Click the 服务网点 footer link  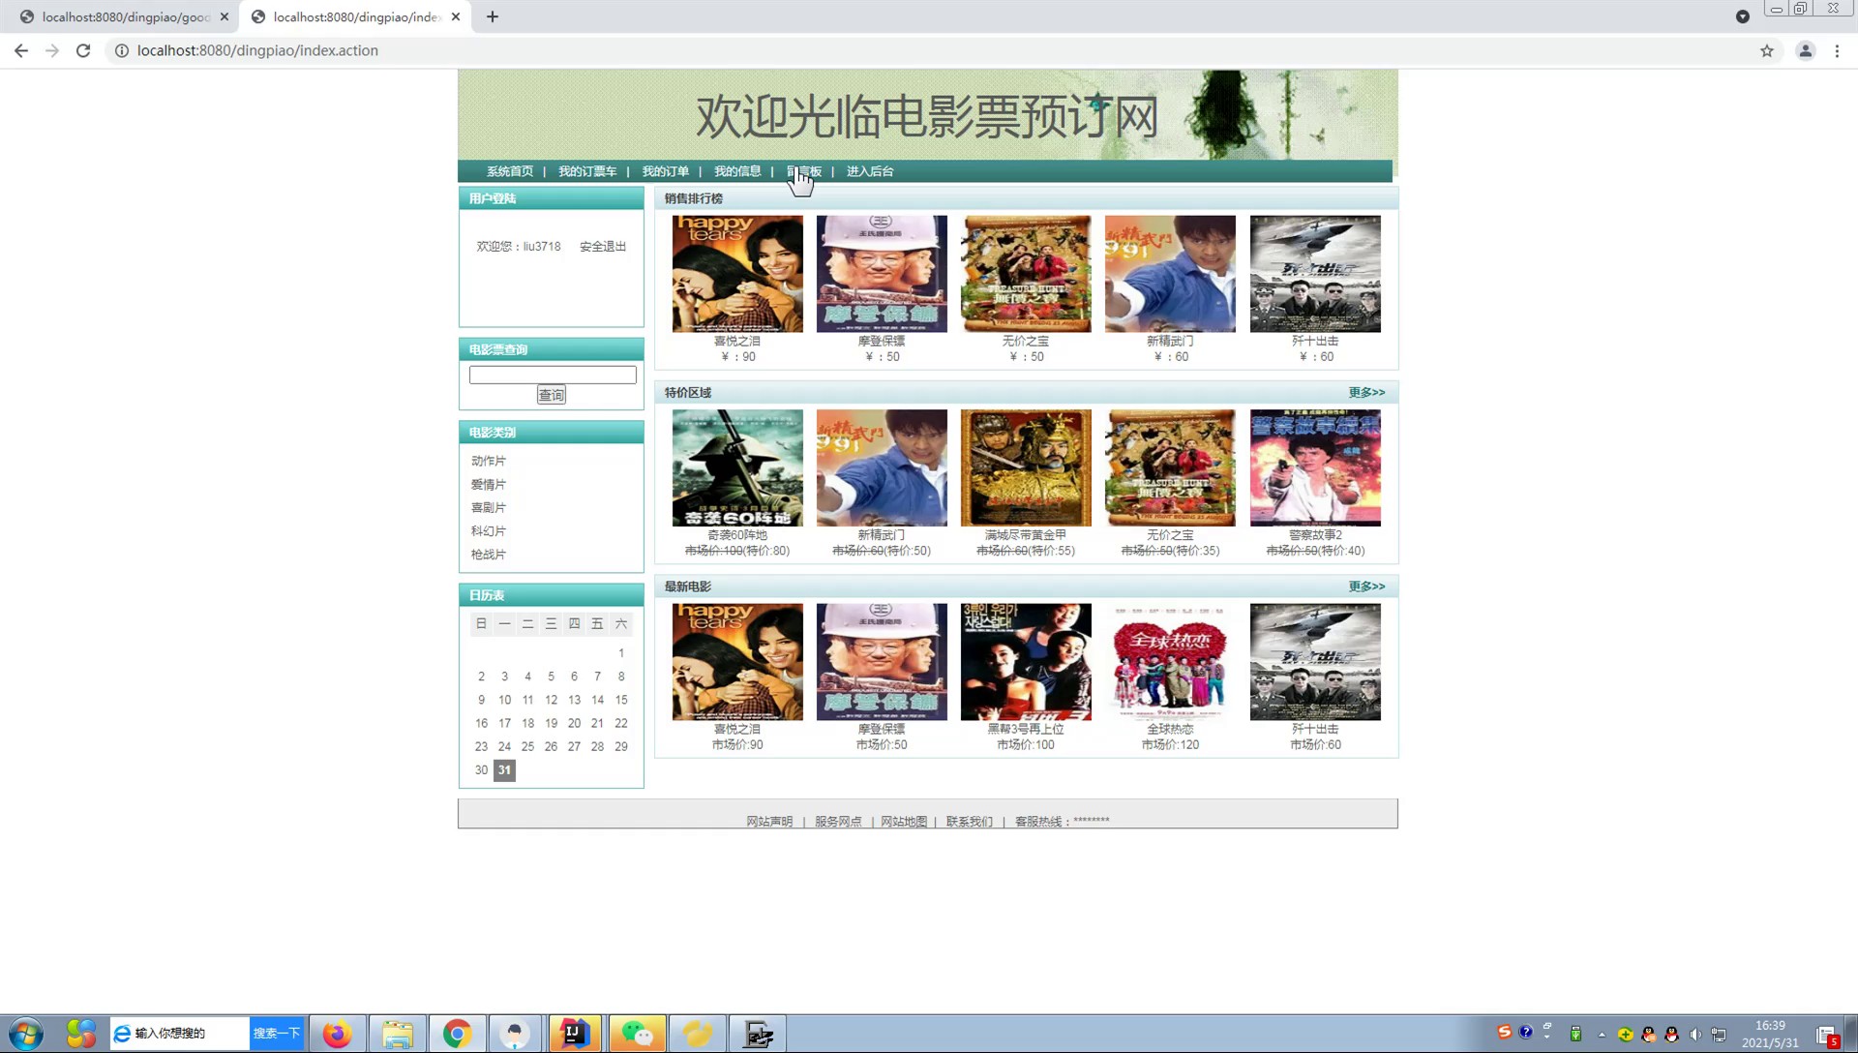[838, 822]
